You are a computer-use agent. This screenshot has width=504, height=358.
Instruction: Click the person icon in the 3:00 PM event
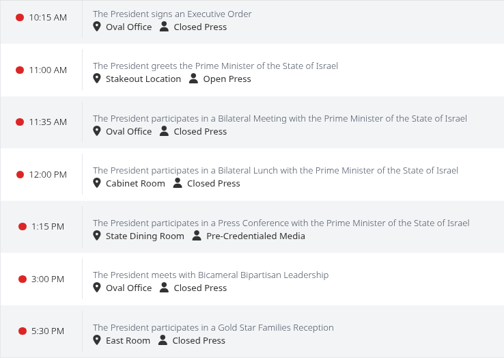pos(165,288)
